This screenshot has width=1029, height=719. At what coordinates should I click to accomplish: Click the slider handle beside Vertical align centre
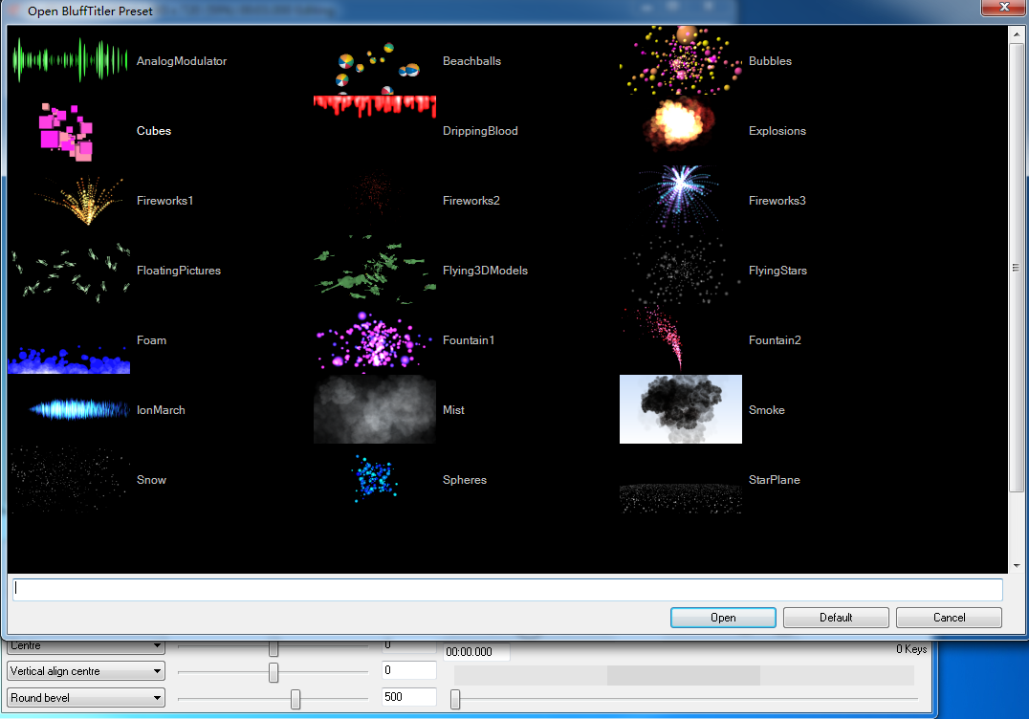click(274, 672)
